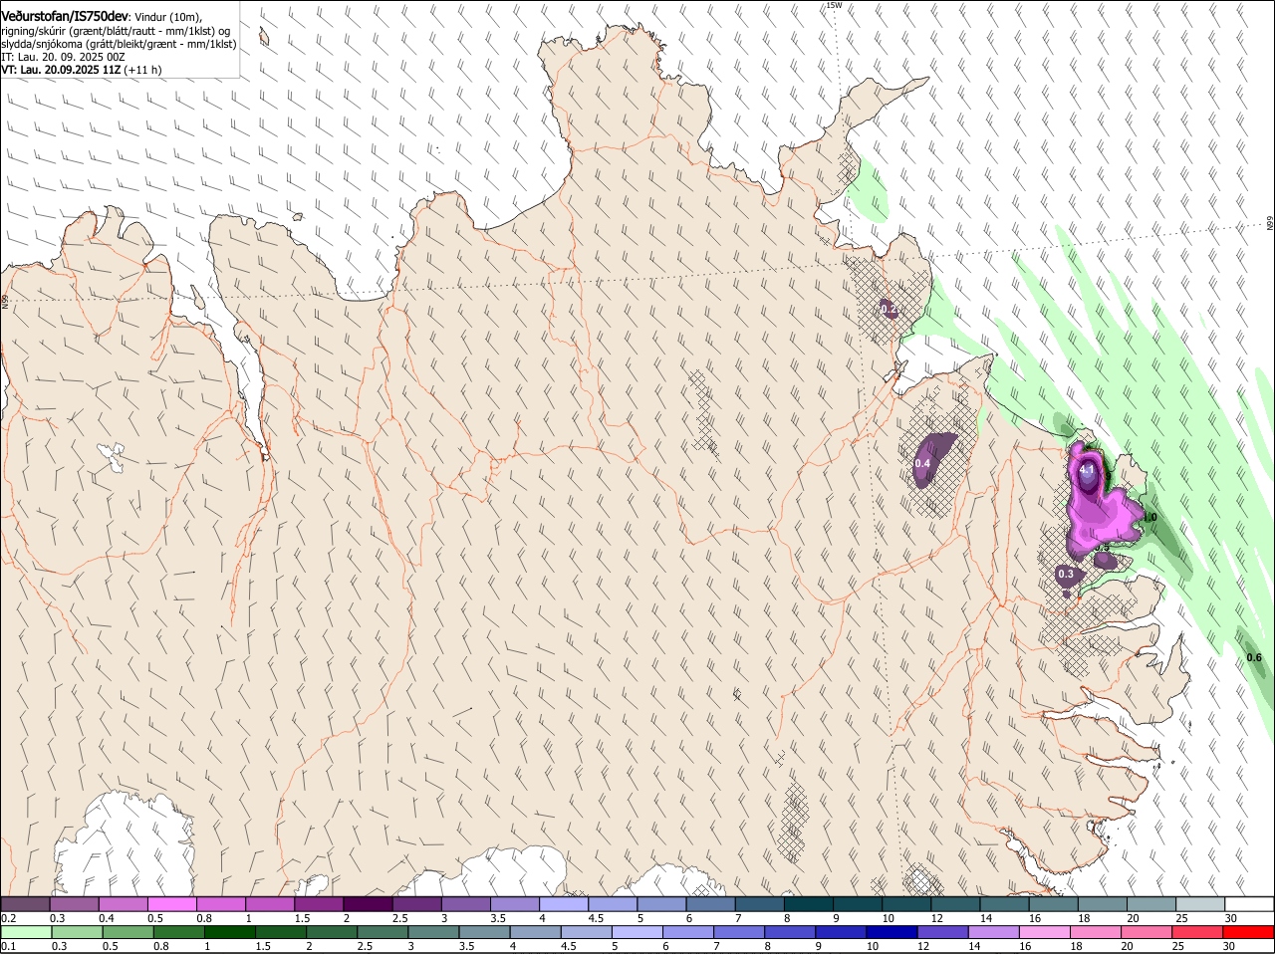Click the 15W longitude label at the map top
Viewport: 1275px width, 954px height.
(834, 5)
